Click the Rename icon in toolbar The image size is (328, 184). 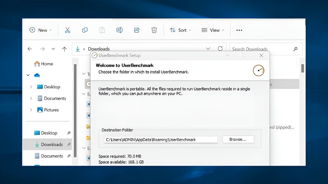click(x=119, y=30)
